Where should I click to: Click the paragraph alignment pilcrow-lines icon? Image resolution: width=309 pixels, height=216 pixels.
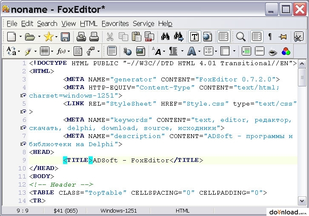tap(173, 51)
